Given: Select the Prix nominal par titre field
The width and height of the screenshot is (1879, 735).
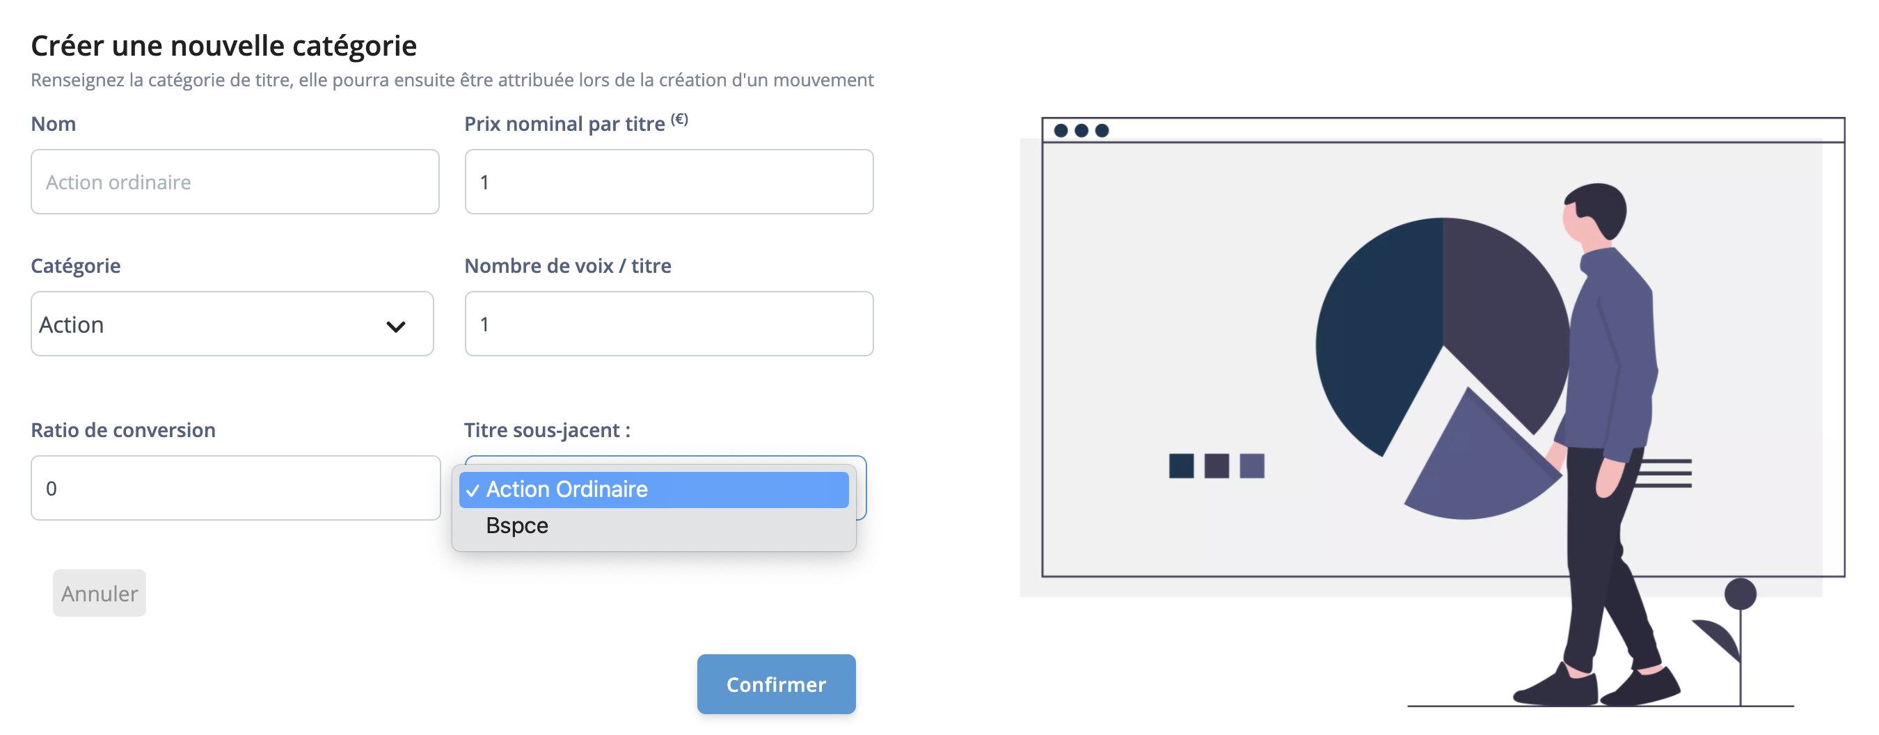Looking at the screenshot, I should [668, 182].
